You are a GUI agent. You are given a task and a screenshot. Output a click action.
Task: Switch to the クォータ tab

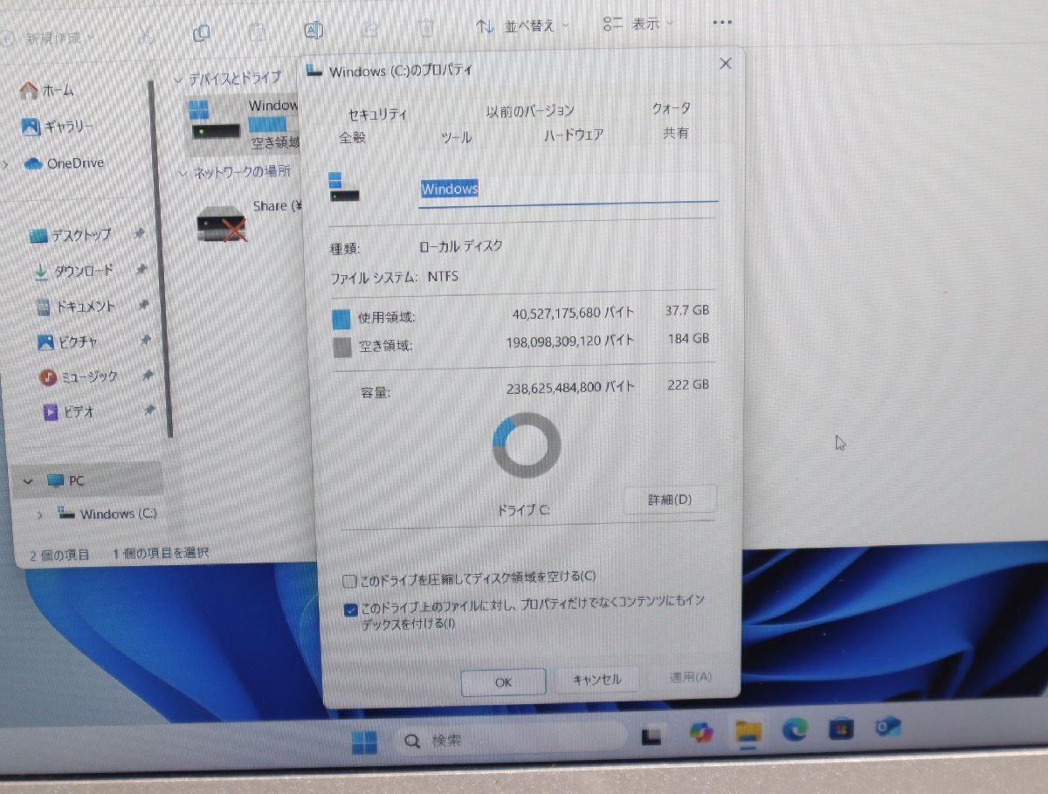pos(671,108)
